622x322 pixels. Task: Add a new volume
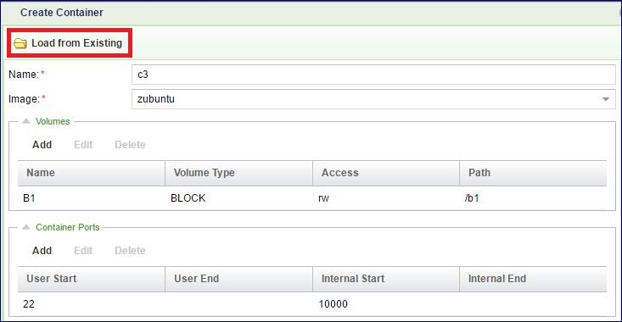coord(42,145)
